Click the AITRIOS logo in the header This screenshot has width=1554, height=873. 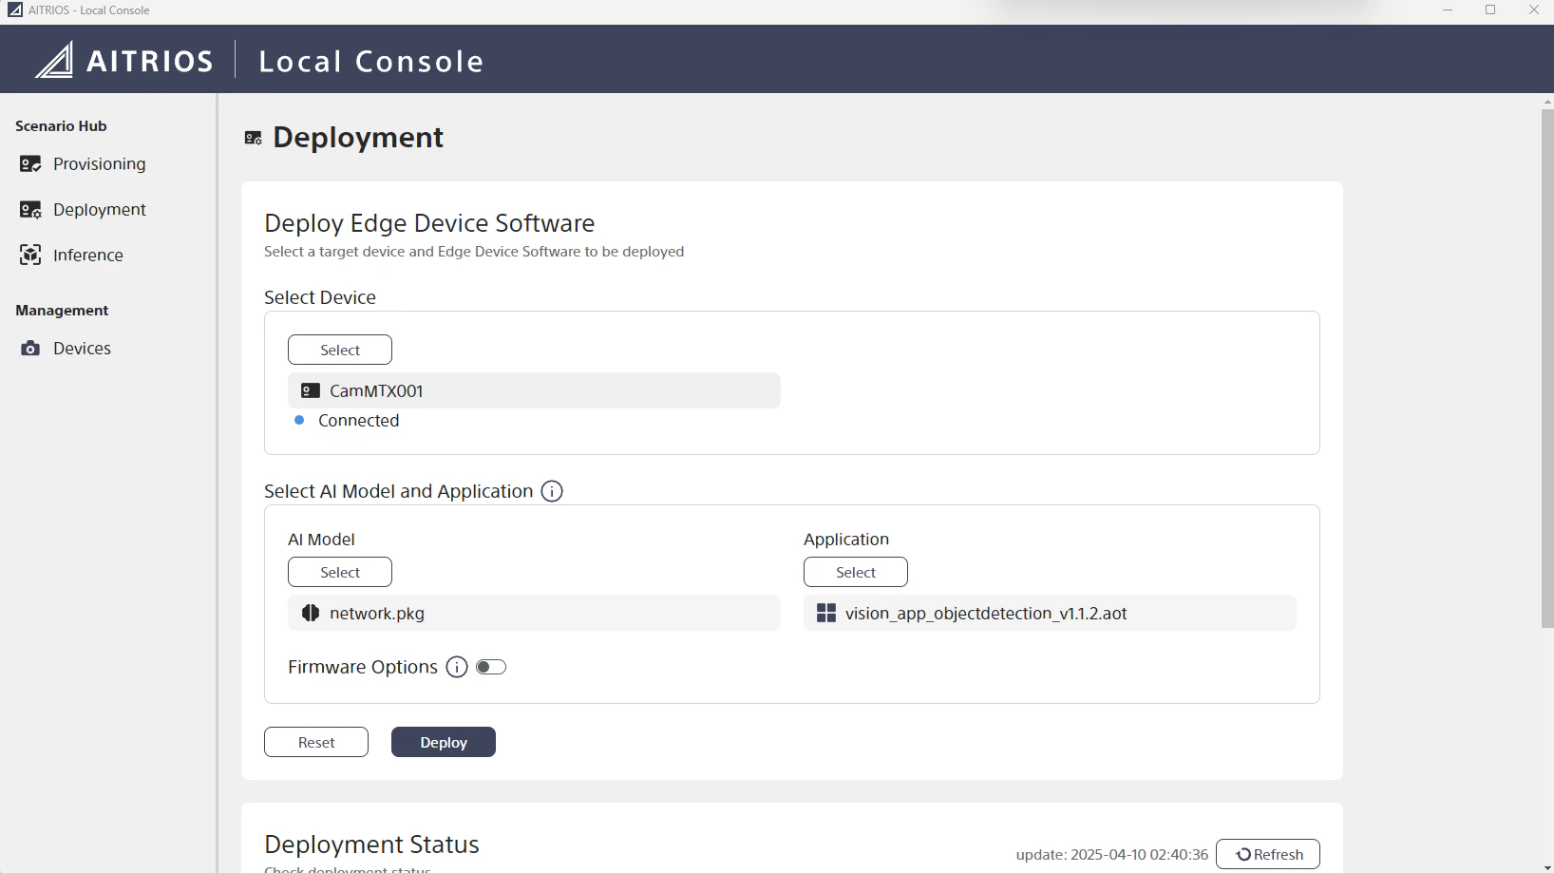point(124,61)
